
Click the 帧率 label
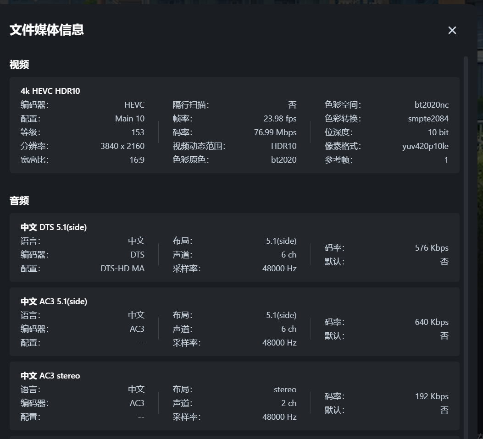tap(183, 119)
